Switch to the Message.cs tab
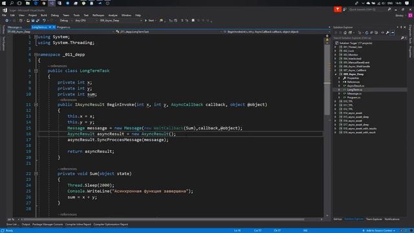Image resolution: width=414 pixels, height=233 pixels. (15, 27)
